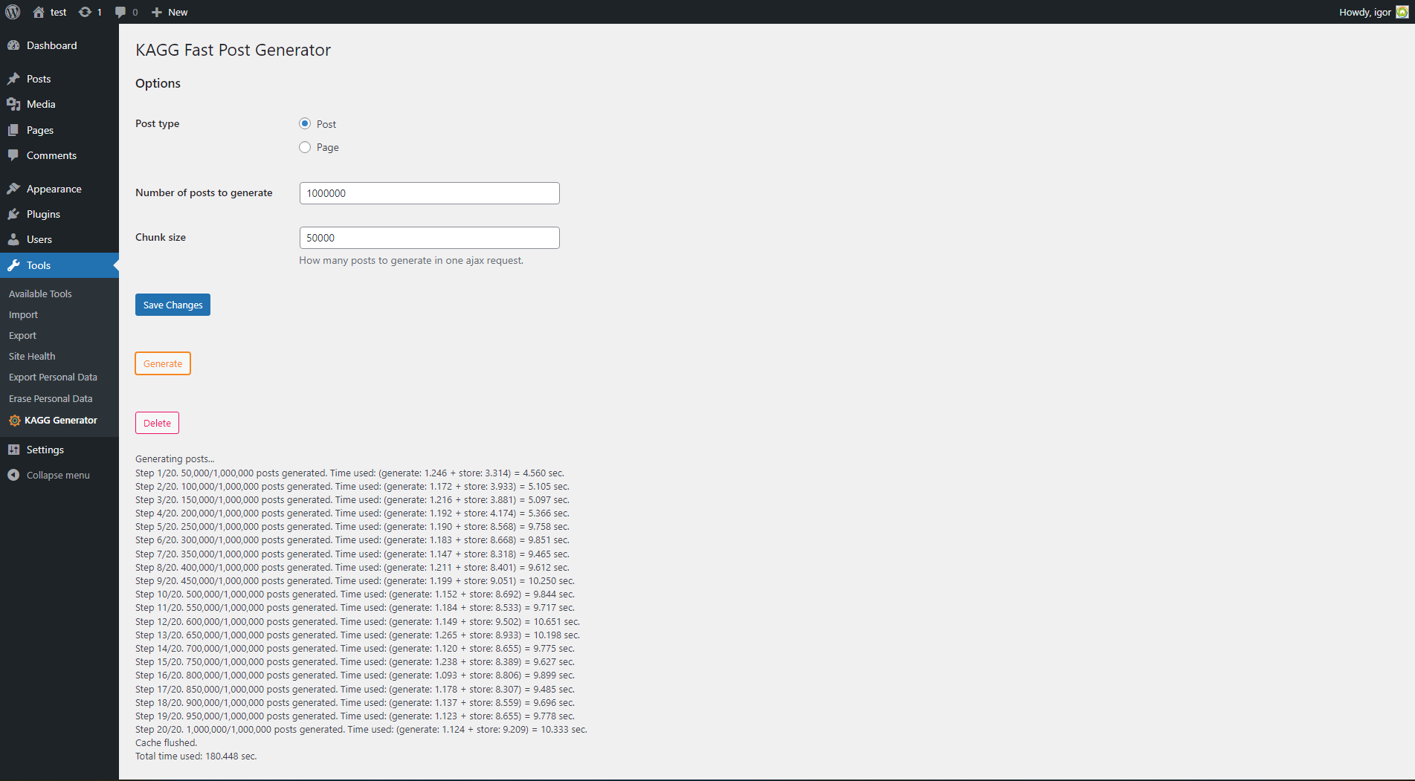Image resolution: width=1415 pixels, height=781 pixels.
Task: Click the Users person icon
Action: pyautogui.click(x=13, y=239)
